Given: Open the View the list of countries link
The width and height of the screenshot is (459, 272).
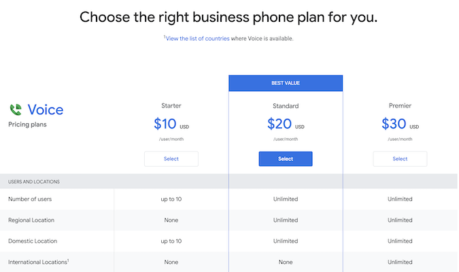Looking at the screenshot, I should tap(198, 39).
